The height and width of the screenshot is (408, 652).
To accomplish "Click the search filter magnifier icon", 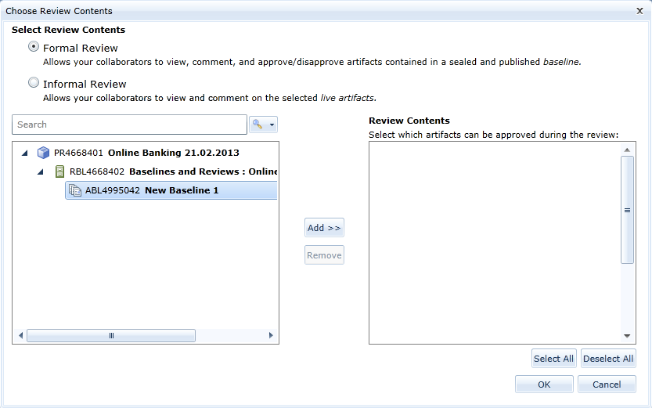I will tap(257, 125).
